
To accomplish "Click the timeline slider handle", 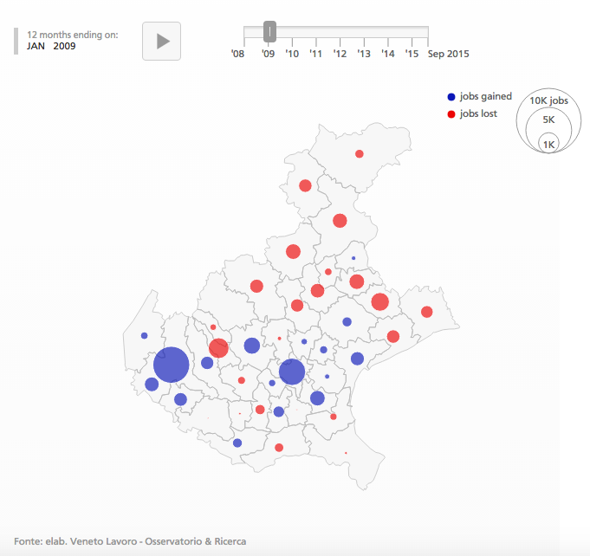I will tap(269, 32).
